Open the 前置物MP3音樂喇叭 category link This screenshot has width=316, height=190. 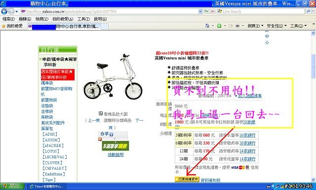pyautogui.click(x=56, y=92)
